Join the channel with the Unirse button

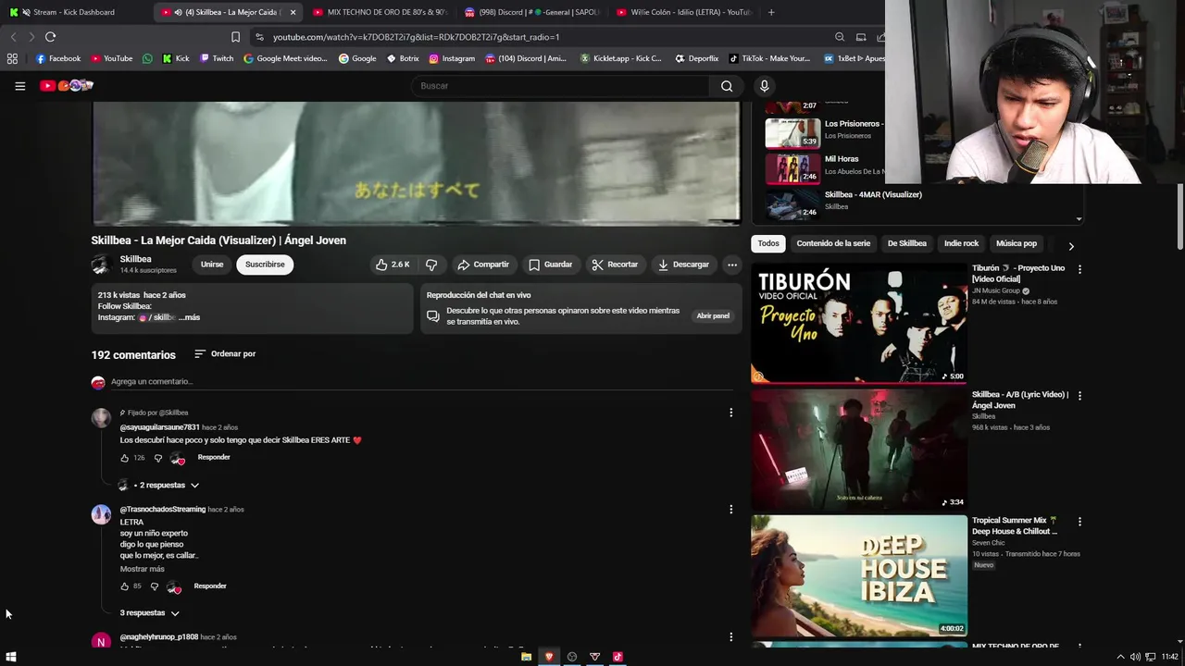[x=212, y=265]
